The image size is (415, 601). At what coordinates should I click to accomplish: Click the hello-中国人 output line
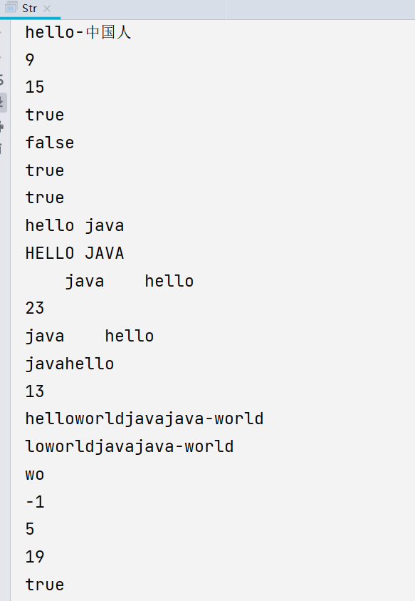[78, 32]
